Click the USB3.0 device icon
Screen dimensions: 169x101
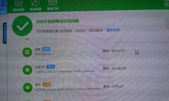tap(27, 70)
